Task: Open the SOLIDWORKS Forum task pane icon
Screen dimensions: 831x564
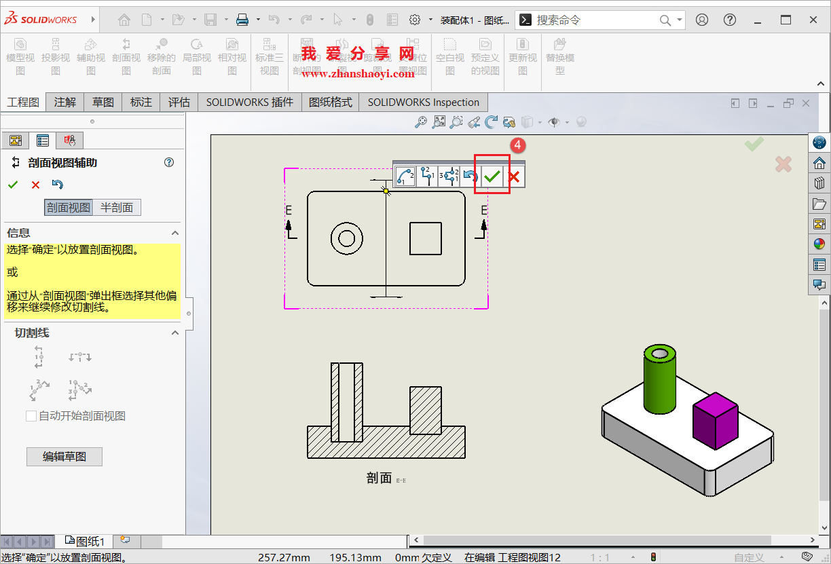Action: 819,284
